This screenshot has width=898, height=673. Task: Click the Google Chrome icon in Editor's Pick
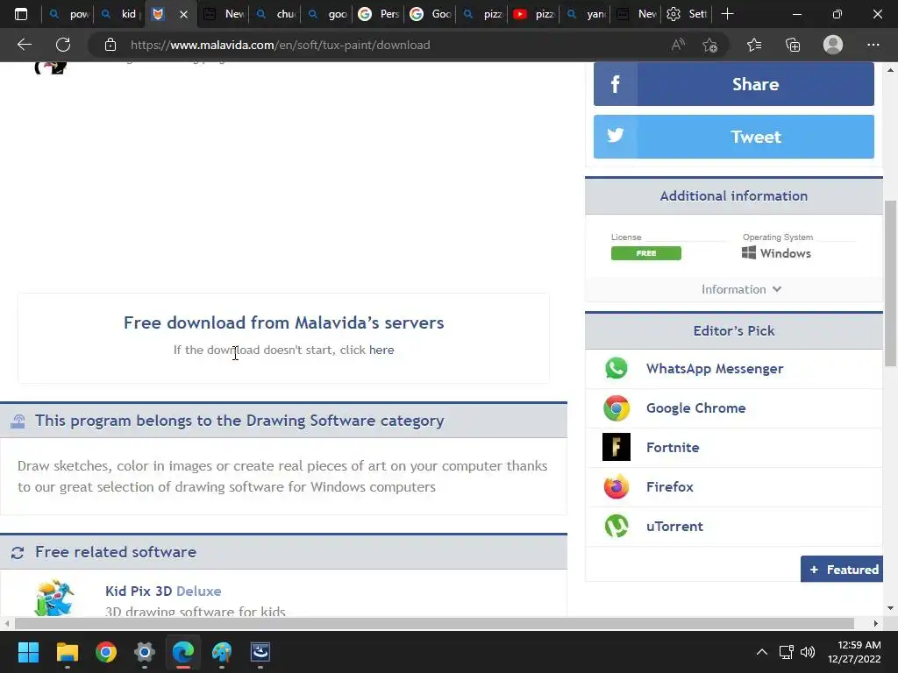coord(616,408)
